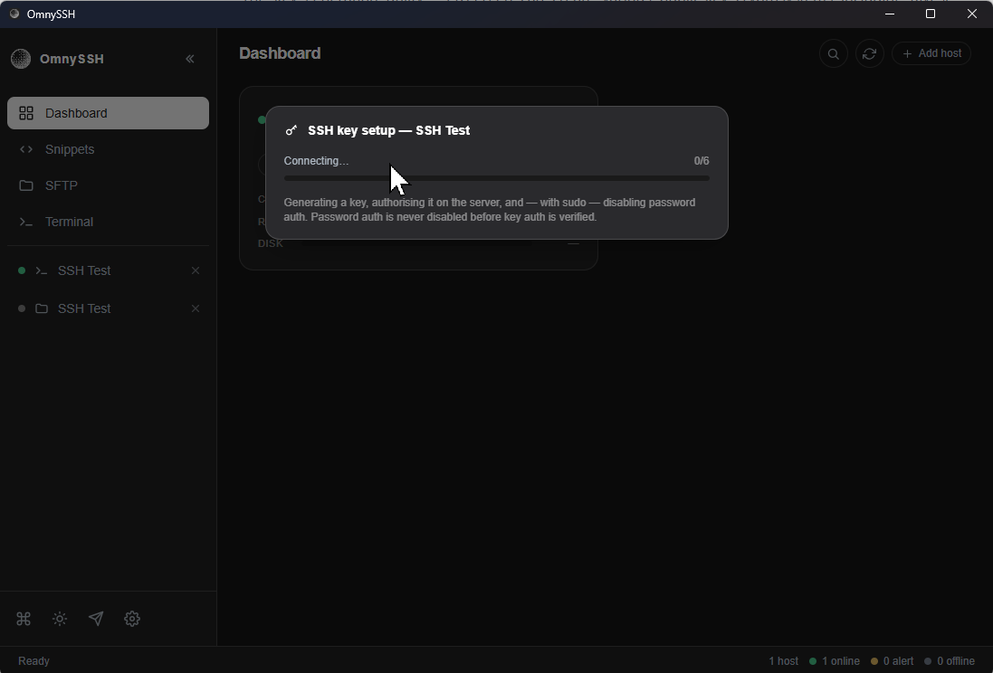This screenshot has width=993, height=673.
Task: Click the "1 host" status bar entry
Action: tap(783, 661)
